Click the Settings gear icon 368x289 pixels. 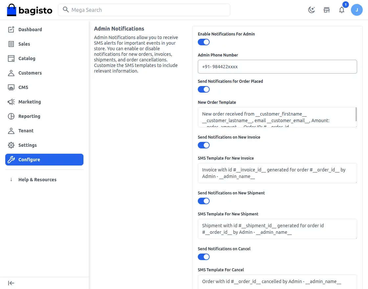[11, 145]
